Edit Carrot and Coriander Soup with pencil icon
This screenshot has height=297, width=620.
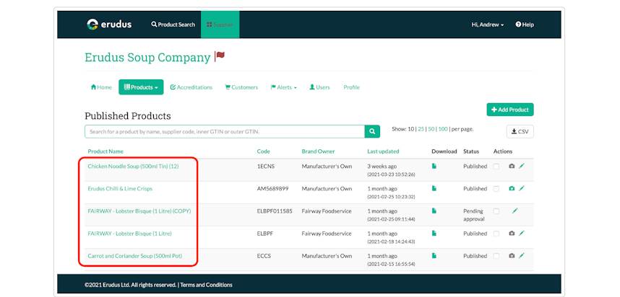522,256
